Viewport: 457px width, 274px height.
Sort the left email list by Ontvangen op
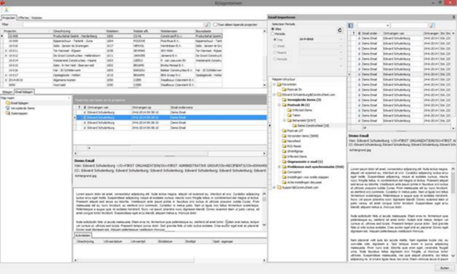150,107
